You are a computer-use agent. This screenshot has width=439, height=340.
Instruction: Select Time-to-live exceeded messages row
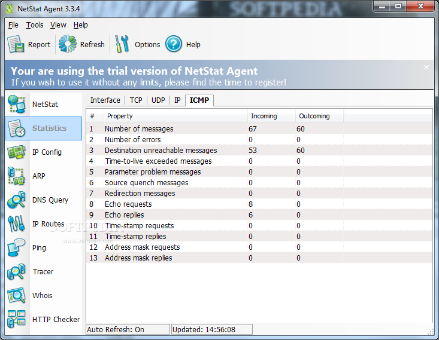(259, 161)
